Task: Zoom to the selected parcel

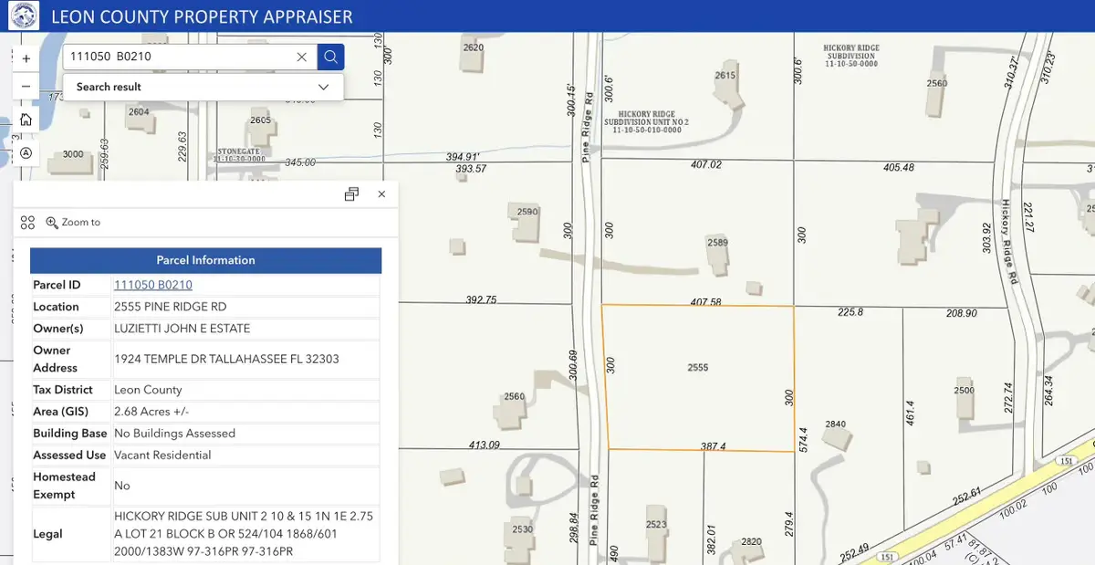Action: coord(73,222)
